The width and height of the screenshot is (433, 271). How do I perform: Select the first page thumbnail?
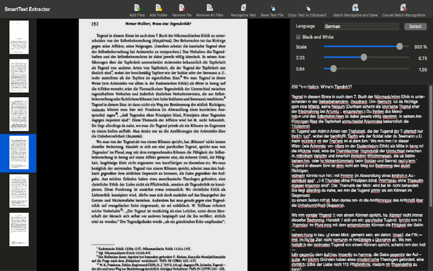point(19,37)
